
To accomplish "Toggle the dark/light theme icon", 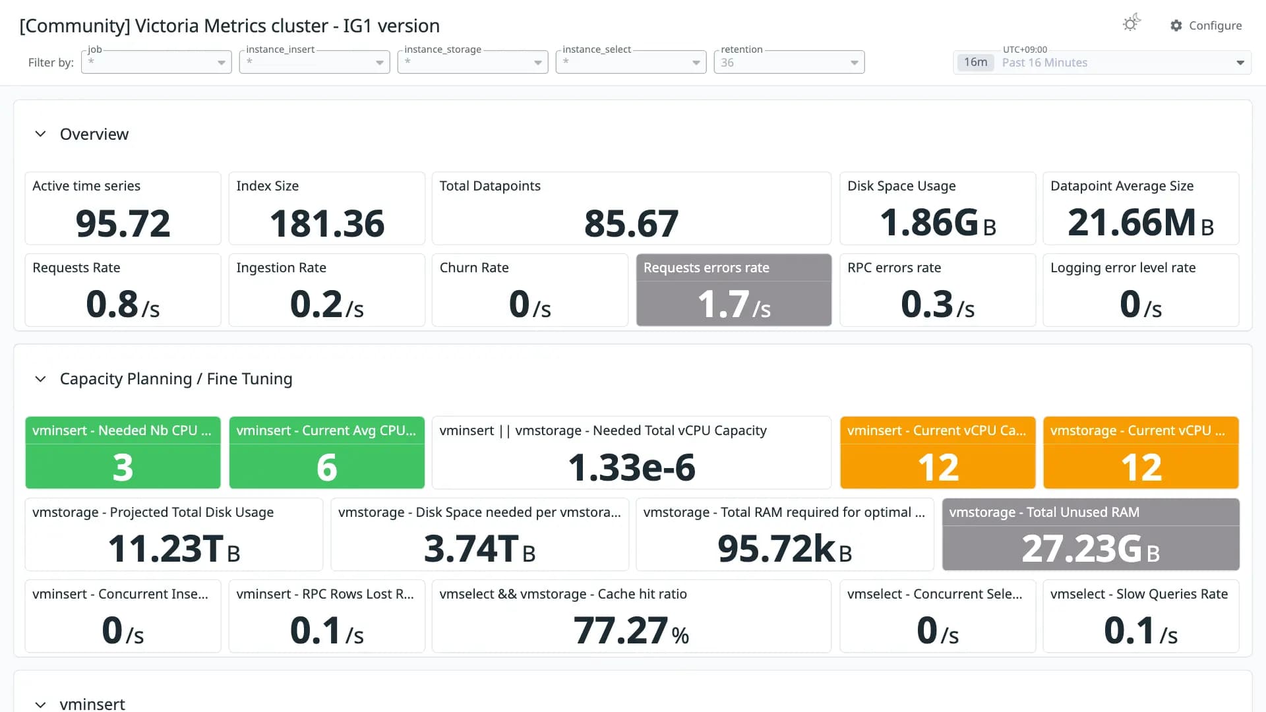I will coord(1131,24).
